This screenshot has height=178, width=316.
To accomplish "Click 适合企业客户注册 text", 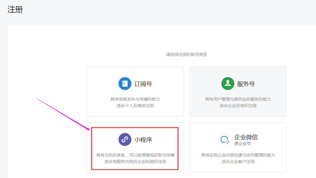I will [x=238, y=162].
